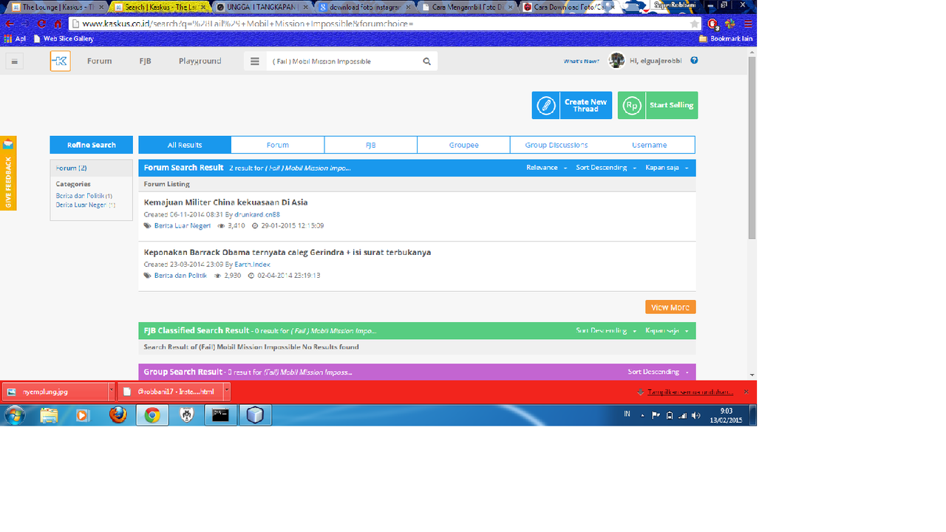The height and width of the screenshot is (532, 946).
Task: Close the downloads bar
Action: (746, 392)
